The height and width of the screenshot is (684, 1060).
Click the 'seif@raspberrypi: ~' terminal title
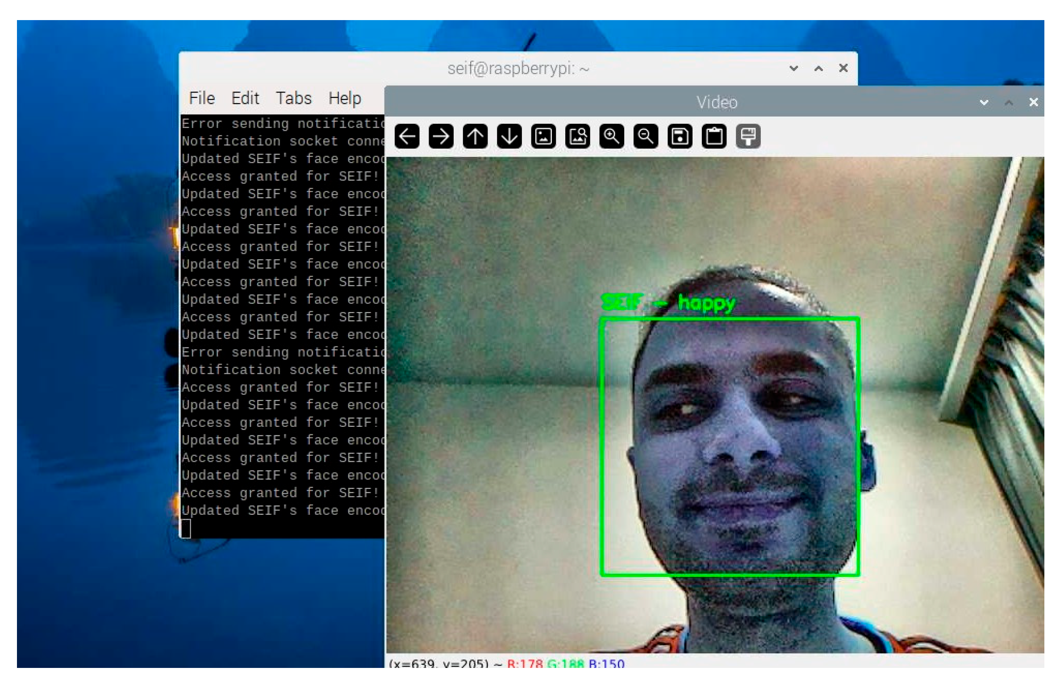(x=518, y=69)
